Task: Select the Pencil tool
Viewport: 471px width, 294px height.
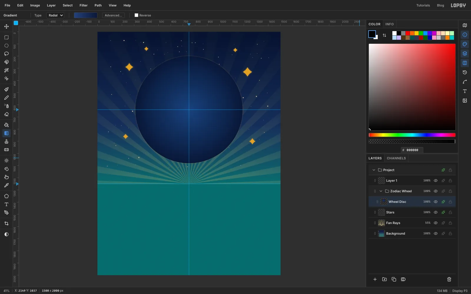Action: click(6, 98)
